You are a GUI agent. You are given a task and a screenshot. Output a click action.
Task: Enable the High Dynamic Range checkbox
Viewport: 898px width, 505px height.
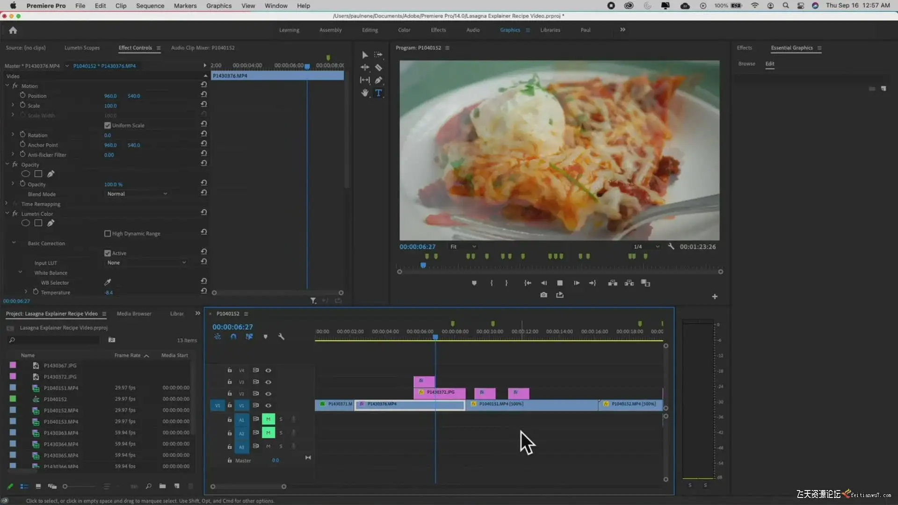108,233
